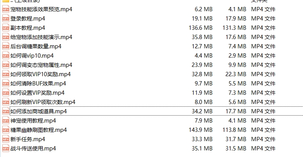Select the icon next to 新手任务.mp4

click(x=5, y=139)
